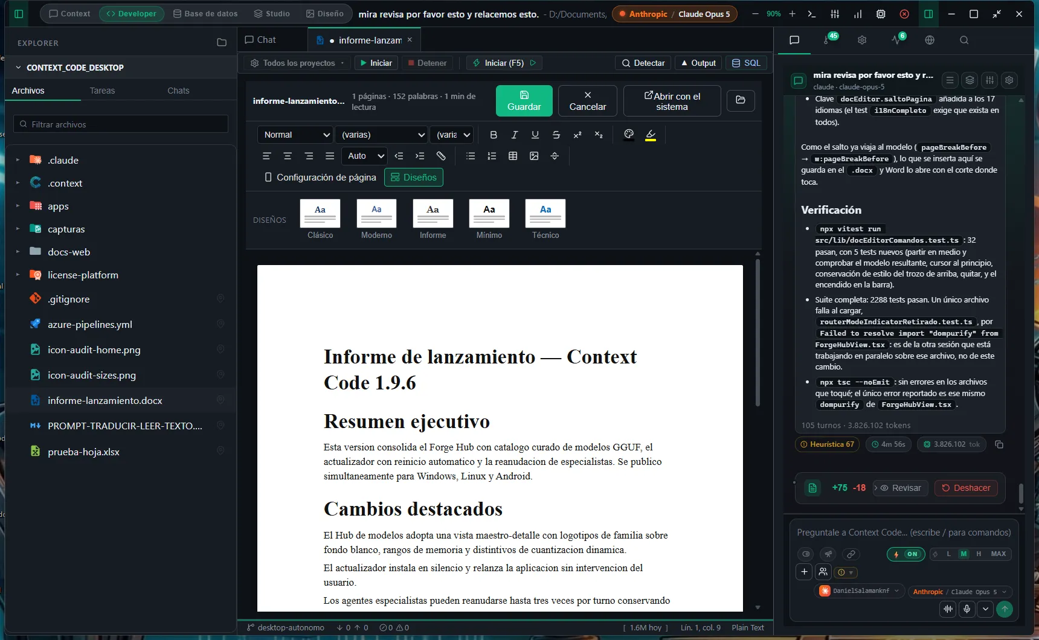Open the (varias) font family dropdown
Screen dimensions: 1039x640
point(382,135)
